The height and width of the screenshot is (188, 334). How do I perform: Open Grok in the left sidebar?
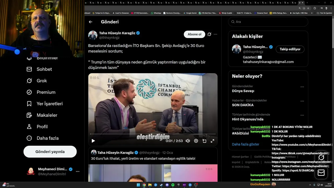[x=37, y=81]
